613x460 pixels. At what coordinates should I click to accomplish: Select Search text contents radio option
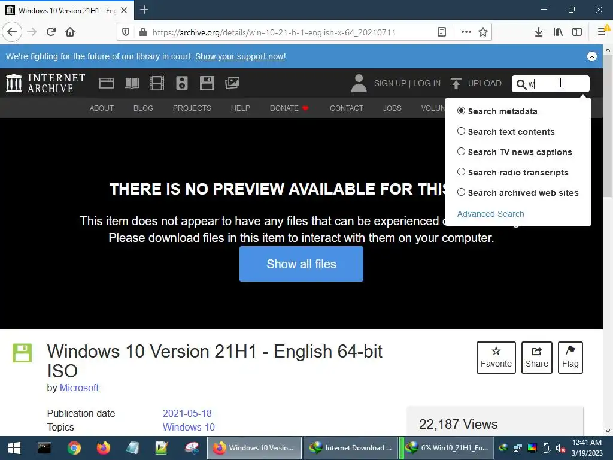(x=462, y=131)
